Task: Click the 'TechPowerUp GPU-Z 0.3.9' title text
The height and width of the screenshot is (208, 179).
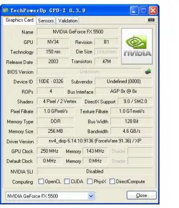Action: click(48, 10)
